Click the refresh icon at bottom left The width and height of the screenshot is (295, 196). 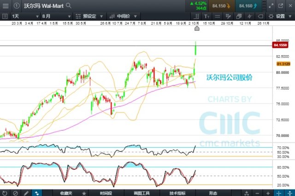point(5,193)
